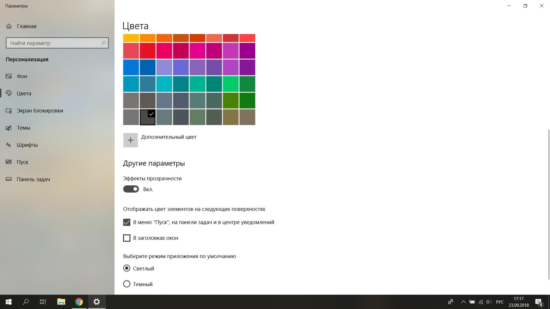
Task: Select the Светлый app mode
Action: tap(127, 268)
